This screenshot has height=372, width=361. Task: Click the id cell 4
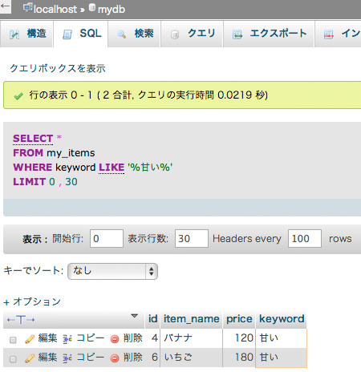(x=152, y=338)
